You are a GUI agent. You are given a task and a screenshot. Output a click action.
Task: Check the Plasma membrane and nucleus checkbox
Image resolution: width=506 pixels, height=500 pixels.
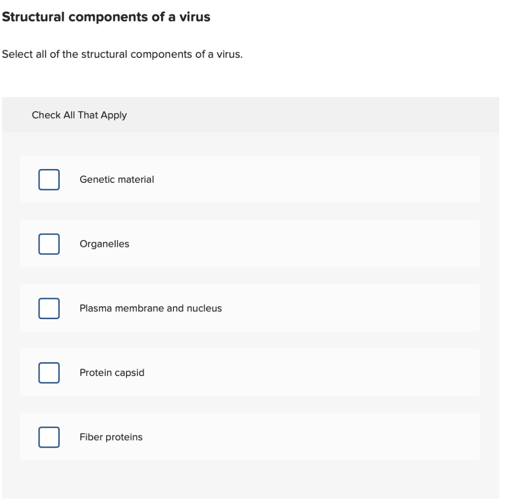[x=48, y=308]
